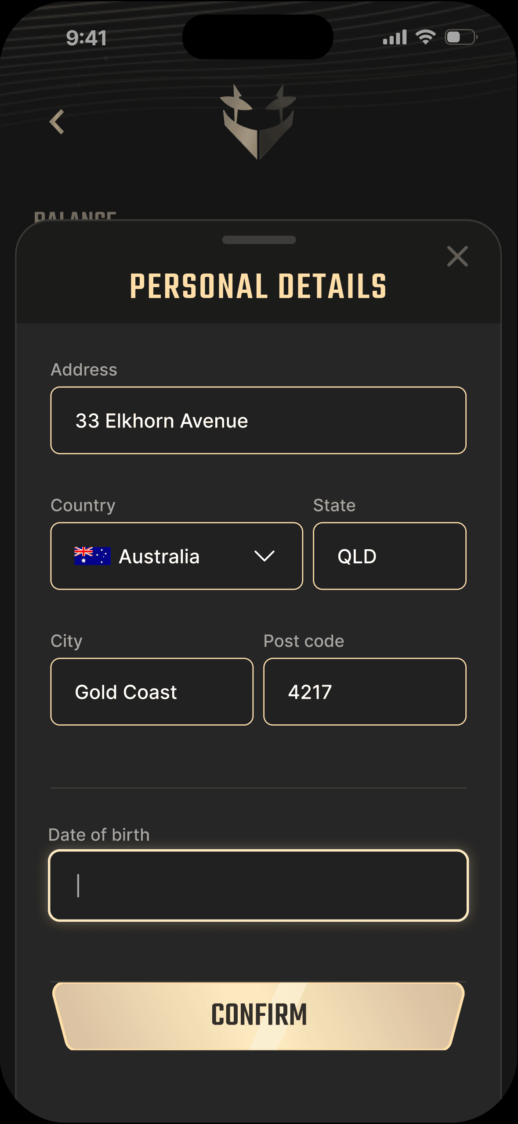Tap the Date of birth label
518x1124 pixels.
(99, 835)
